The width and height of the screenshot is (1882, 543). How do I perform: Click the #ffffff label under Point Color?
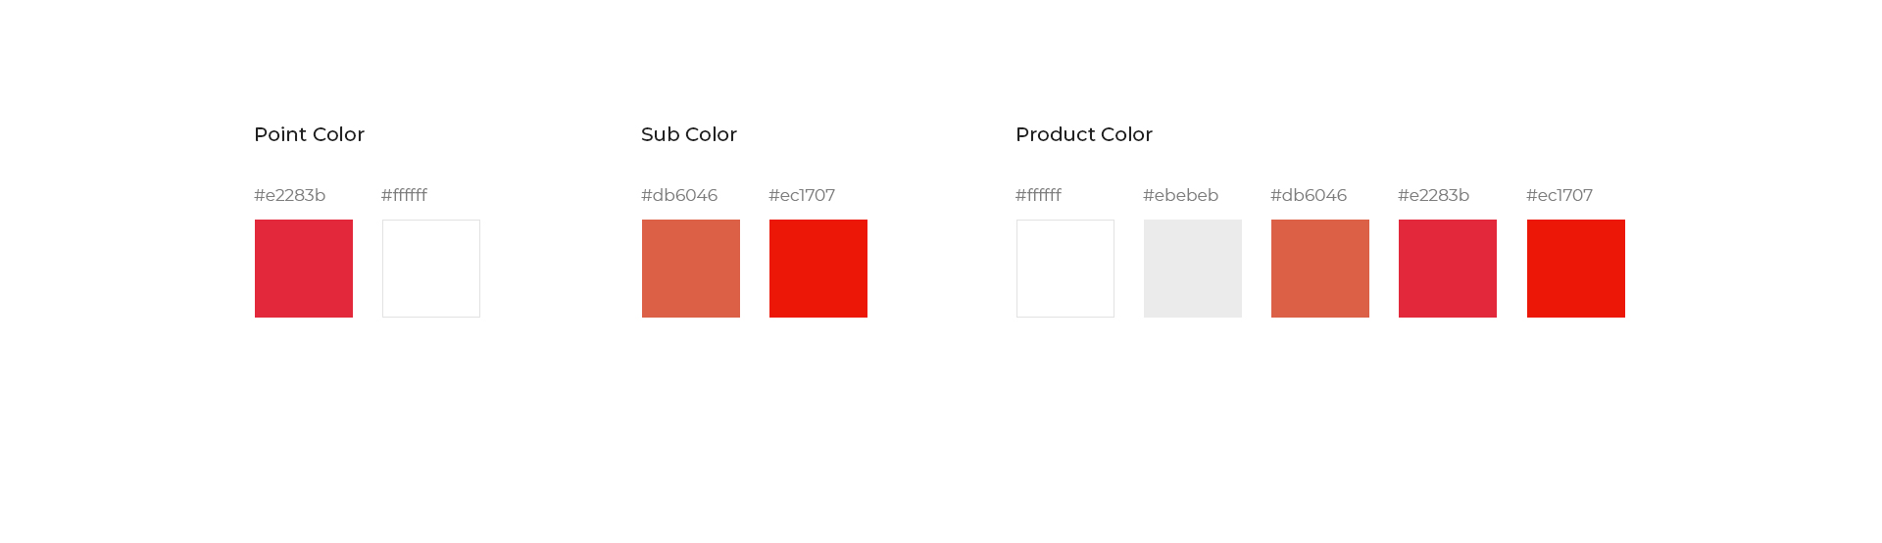click(x=404, y=195)
